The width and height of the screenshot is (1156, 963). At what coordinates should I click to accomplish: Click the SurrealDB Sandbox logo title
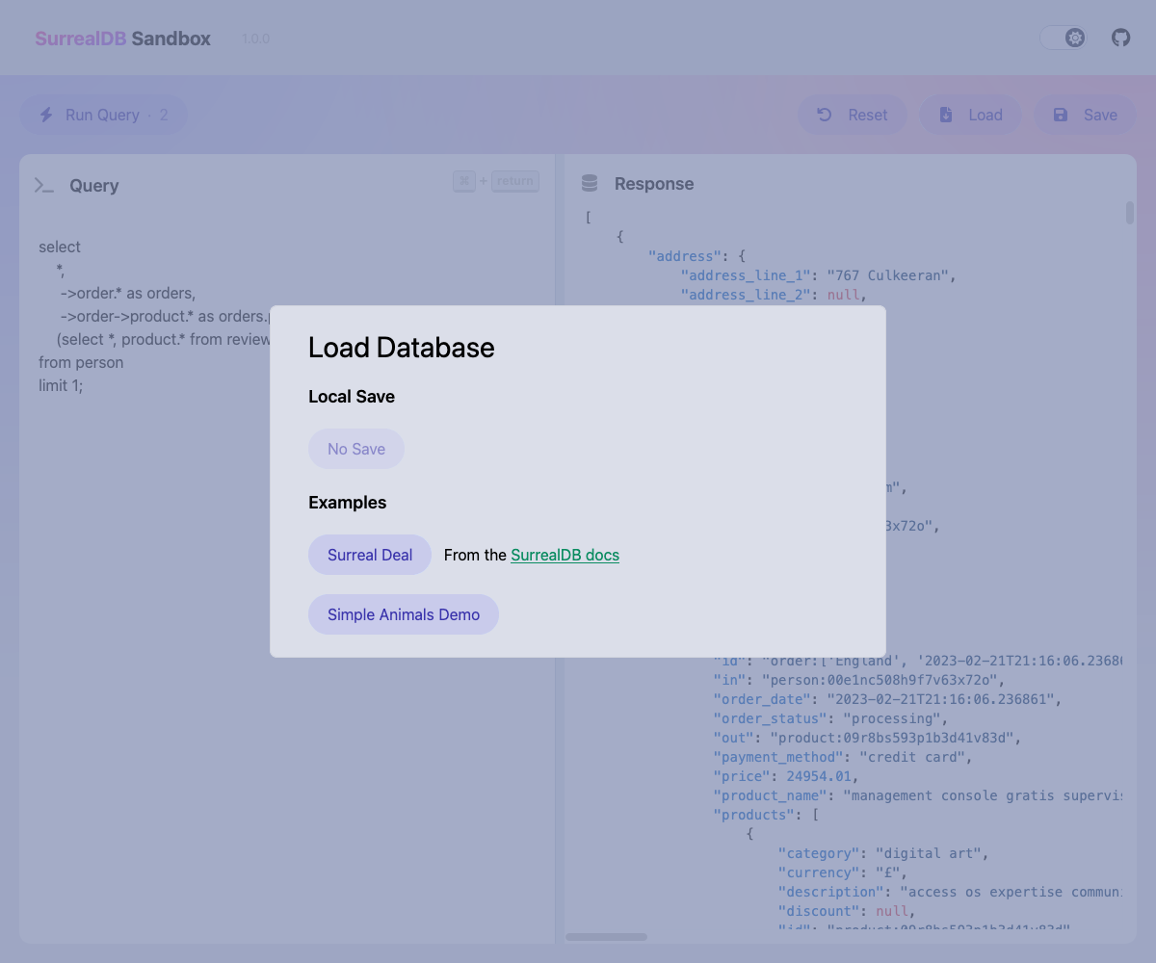point(123,39)
